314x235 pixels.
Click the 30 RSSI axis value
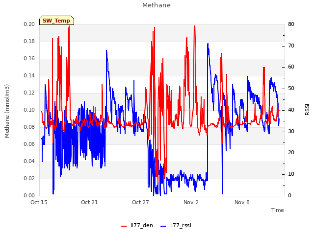291,131
